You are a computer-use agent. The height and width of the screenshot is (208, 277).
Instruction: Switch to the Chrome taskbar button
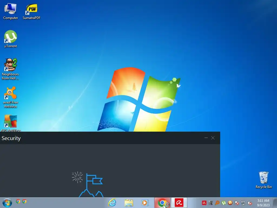point(162,203)
